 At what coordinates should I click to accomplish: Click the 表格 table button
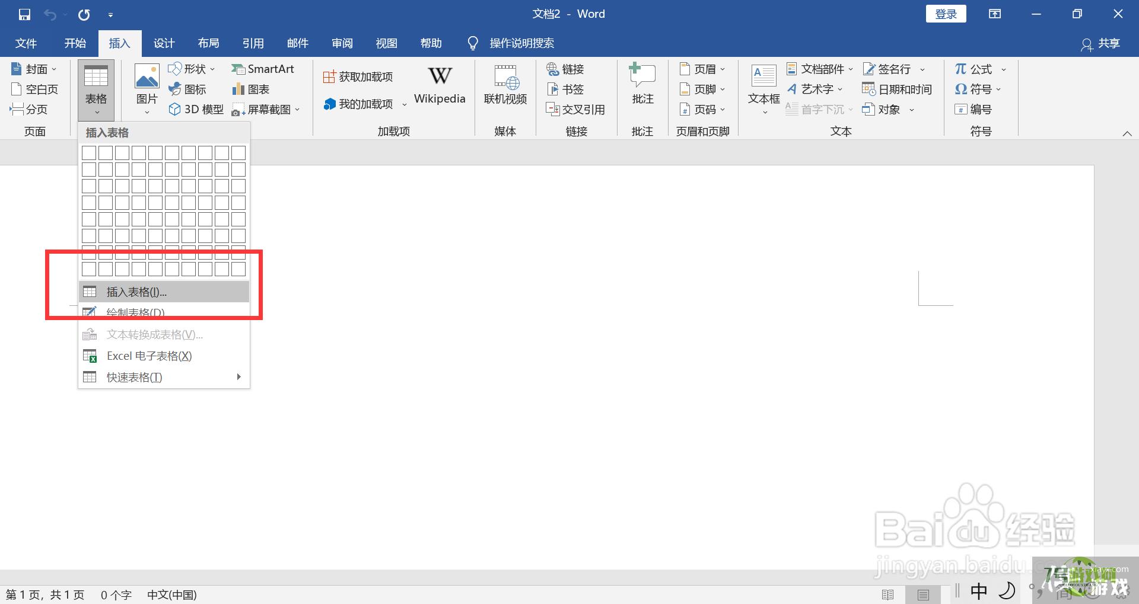96,91
